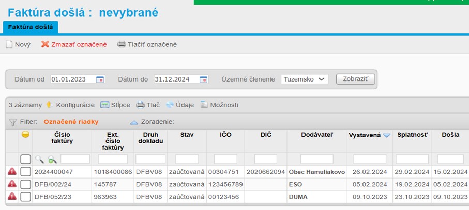Click invoice number DFB/002/24

(53, 184)
